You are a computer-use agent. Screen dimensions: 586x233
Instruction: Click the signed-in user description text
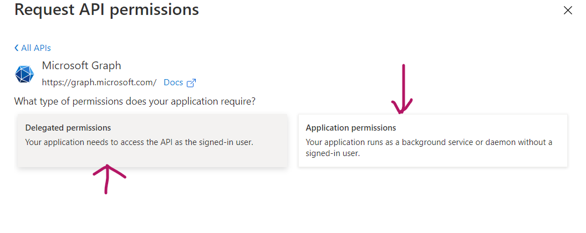(x=139, y=142)
